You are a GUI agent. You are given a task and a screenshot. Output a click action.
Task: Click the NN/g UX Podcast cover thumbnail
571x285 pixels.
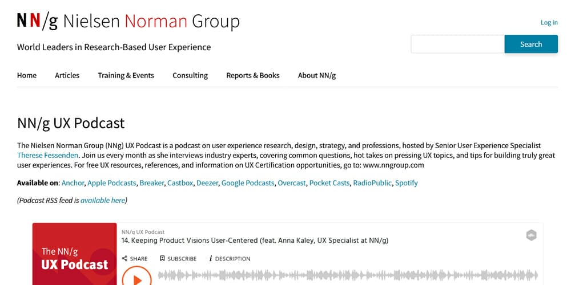pyautogui.click(x=75, y=254)
